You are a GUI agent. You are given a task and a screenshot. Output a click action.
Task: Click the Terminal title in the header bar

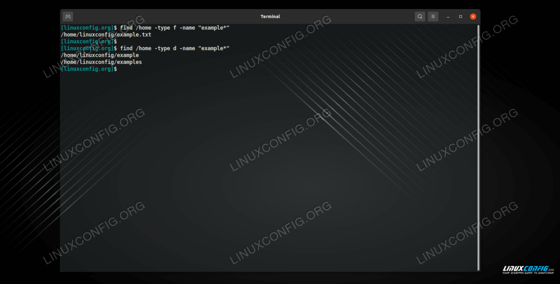point(270,16)
